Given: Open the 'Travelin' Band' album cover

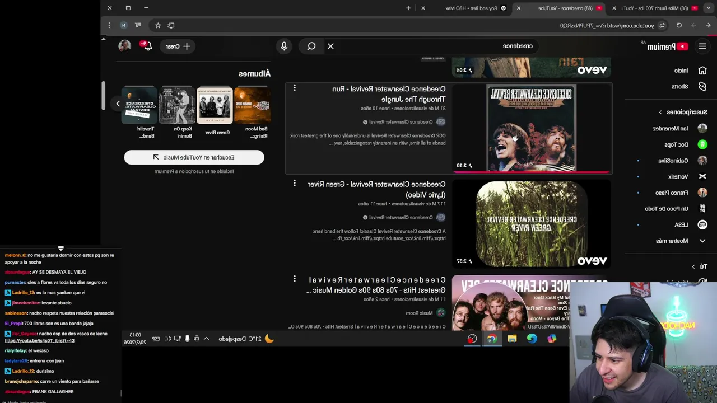Looking at the screenshot, I should [140, 105].
